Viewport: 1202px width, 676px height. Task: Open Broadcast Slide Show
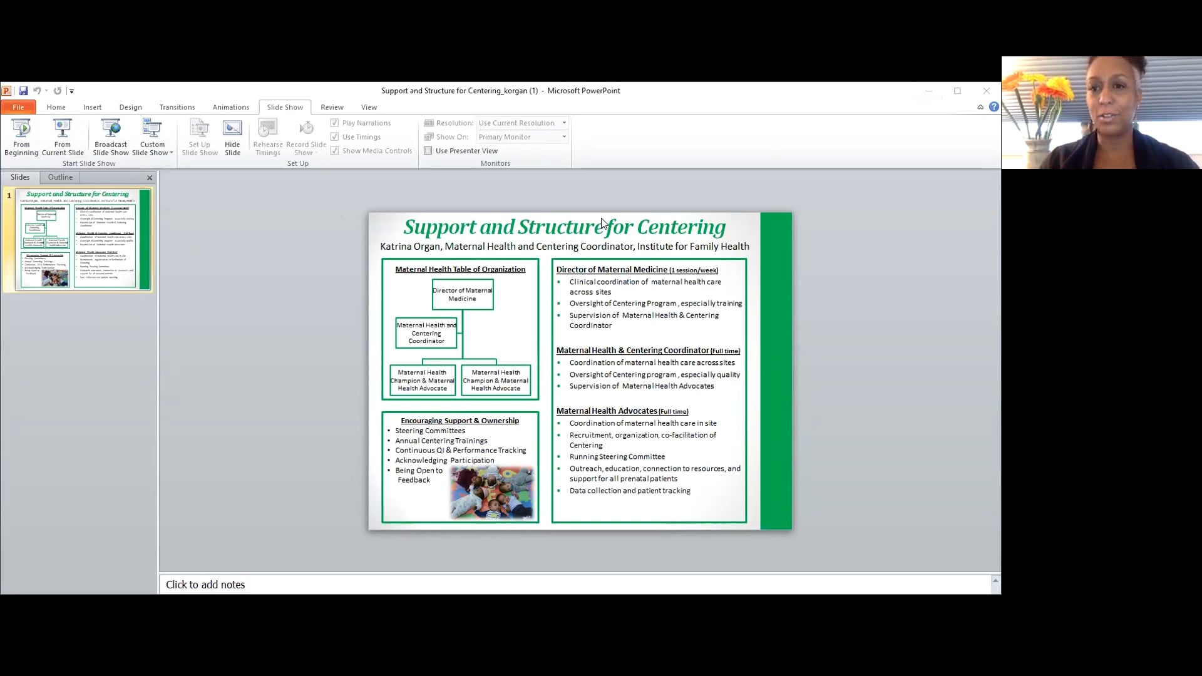[x=111, y=137]
